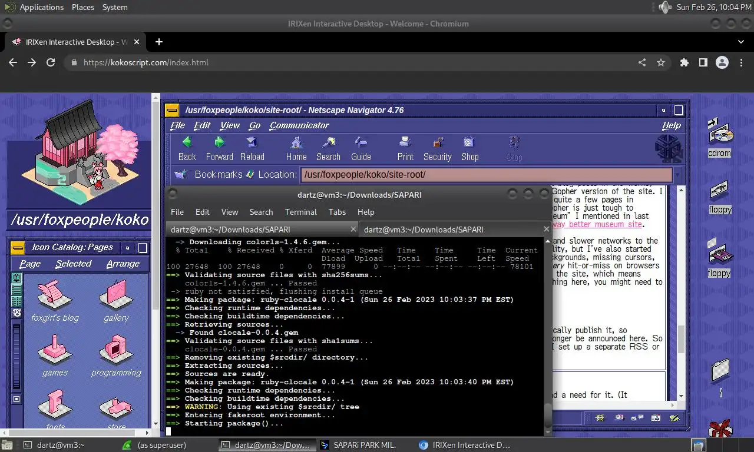Click Netscape Forward toolbar button
Image resolution: width=754 pixels, height=452 pixels.
point(219,148)
